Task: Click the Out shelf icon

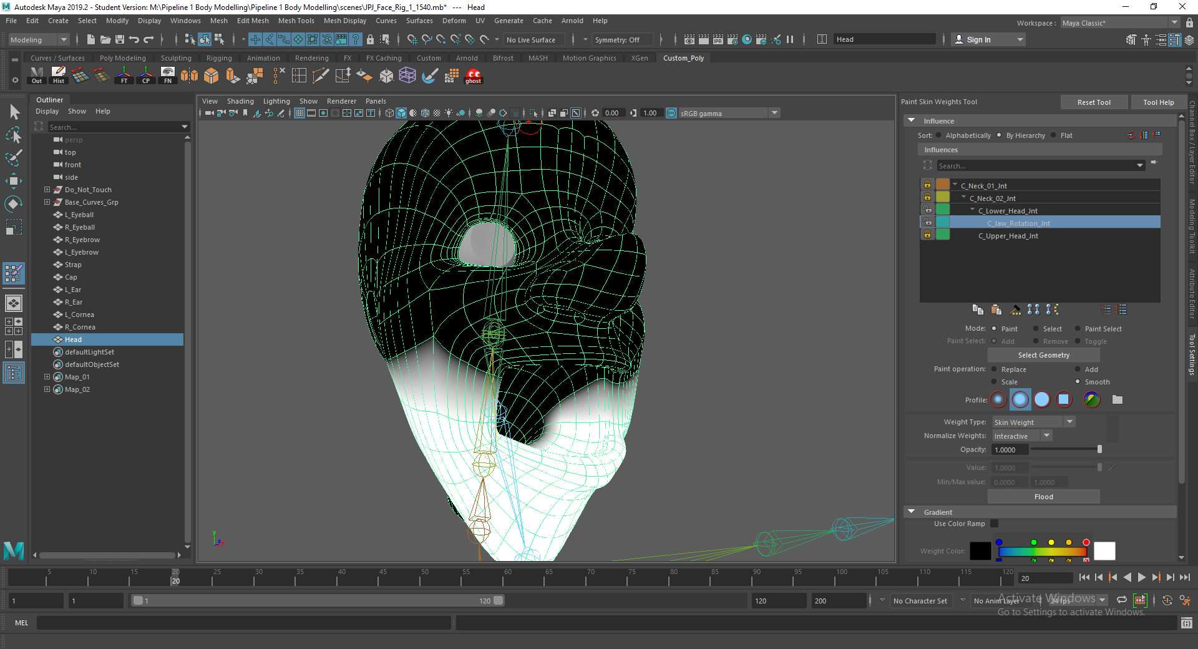Action: tap(37, 76)
